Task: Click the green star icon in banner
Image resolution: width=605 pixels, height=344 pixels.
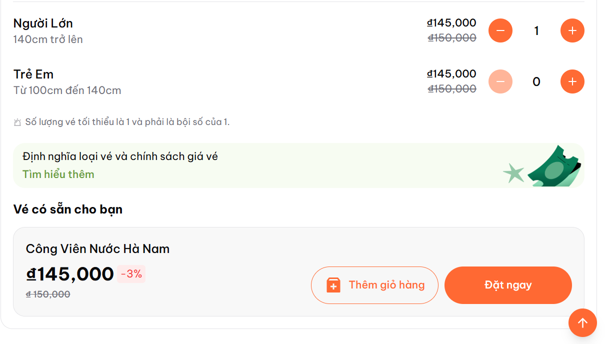Action: [513, 173]
